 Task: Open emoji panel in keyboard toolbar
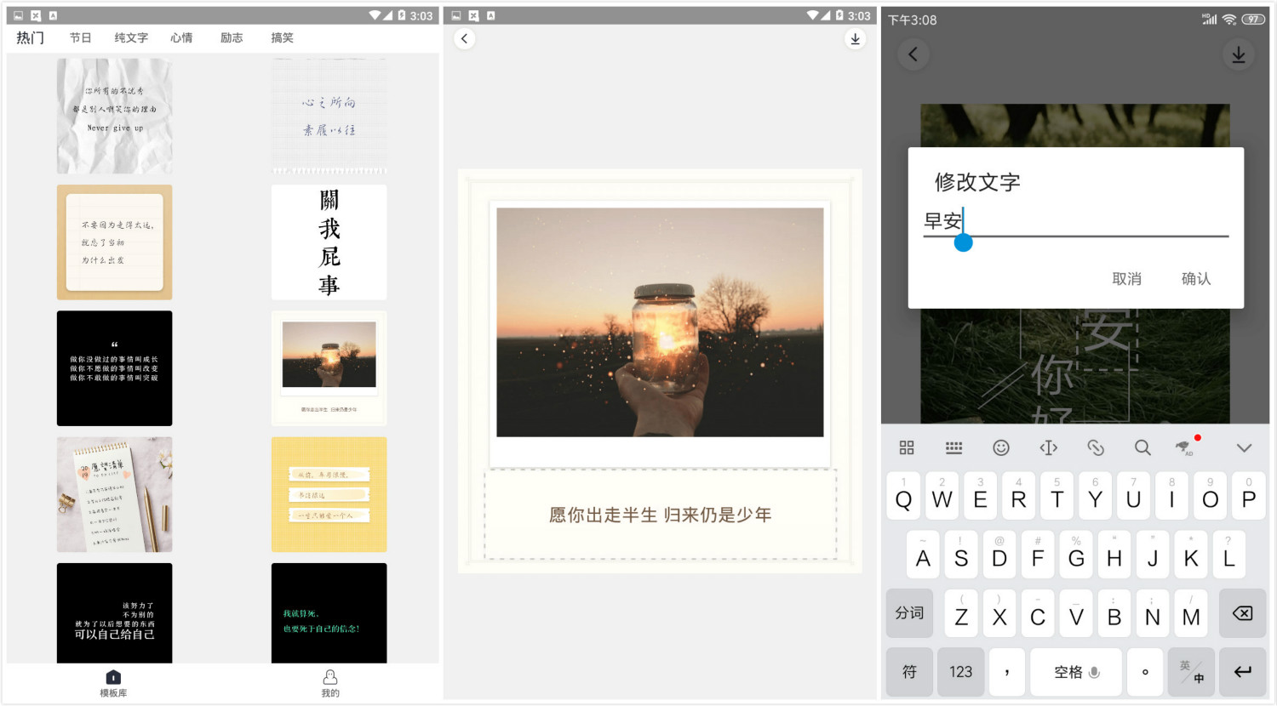pyautogui.click(x=1001, y=447)
